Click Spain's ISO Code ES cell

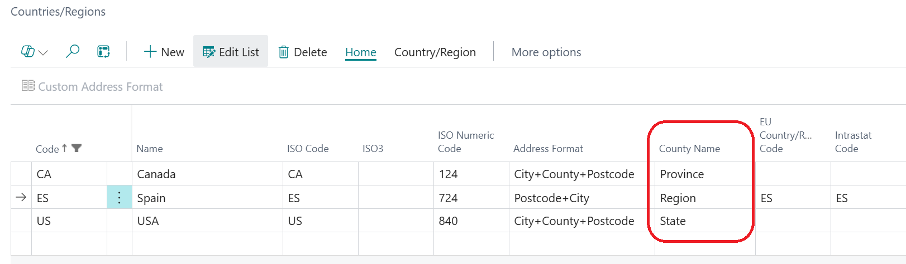(x=321, y=198)
